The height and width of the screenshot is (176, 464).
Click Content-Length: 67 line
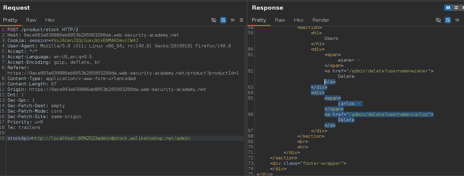click(32, 84)
